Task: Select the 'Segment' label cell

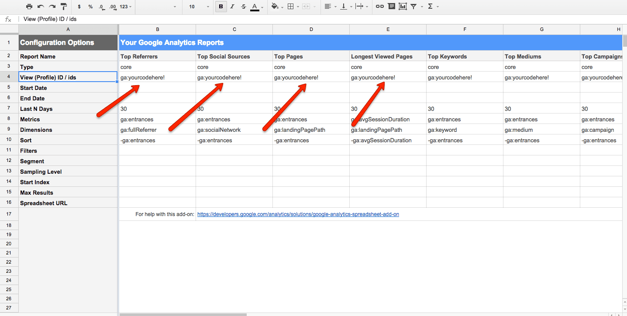Action: coord(68,161)
